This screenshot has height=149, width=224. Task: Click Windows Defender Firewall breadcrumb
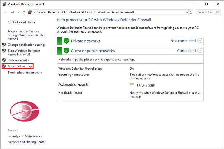click(116, 12)
